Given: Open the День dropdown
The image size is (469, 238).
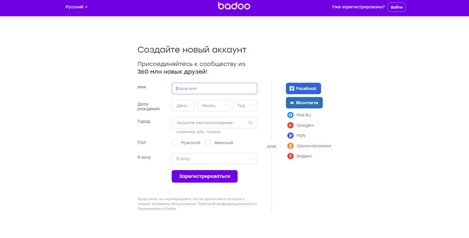Looking at the screenshot, I should (183, 106).
